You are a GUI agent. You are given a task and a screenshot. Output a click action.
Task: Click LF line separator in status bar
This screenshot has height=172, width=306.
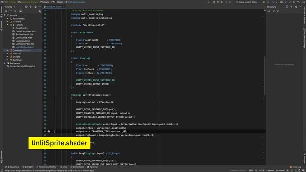pyautogui.click(x=256, y=170)
